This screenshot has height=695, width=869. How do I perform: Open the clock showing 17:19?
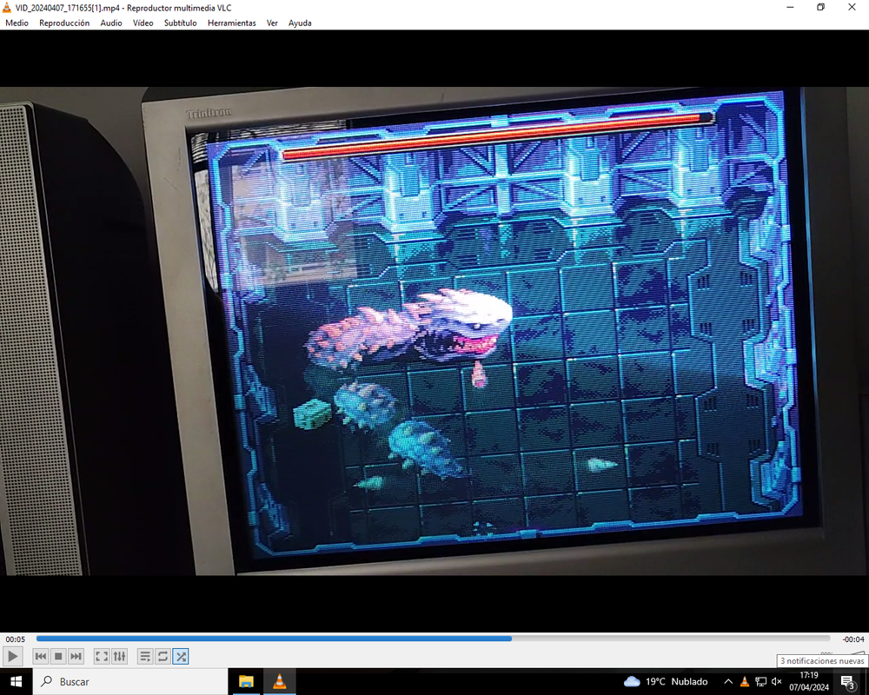[809, 682]
